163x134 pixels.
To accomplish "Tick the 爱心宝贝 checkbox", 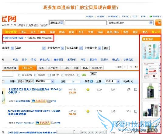I will 63,75.
